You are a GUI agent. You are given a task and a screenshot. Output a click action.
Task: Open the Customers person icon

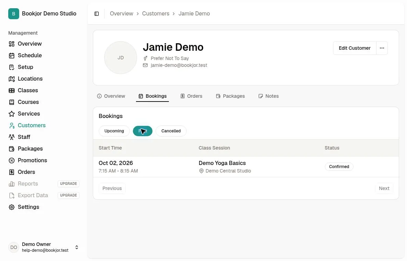(x=12, y=126)
